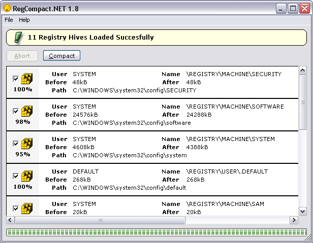Screen dimensions: 313x243
Task: Click the name \REGISTRY\USER\.DEFAULT
Action: 227,171
